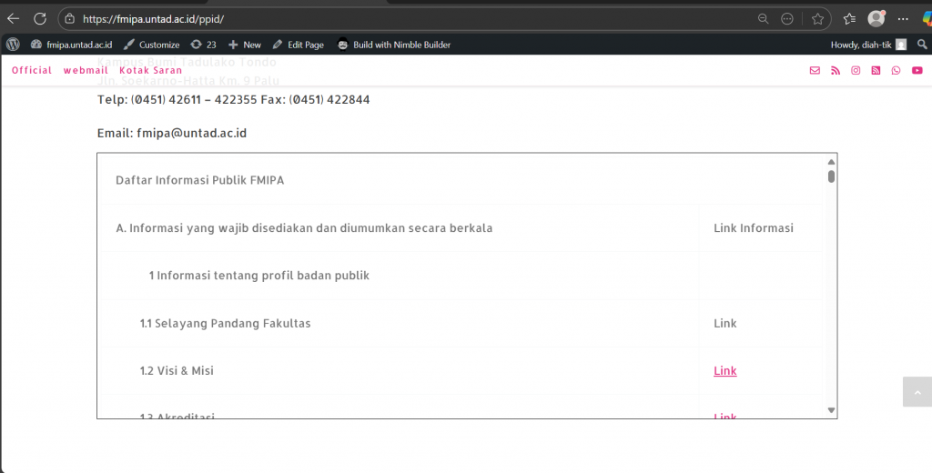Open the WhatsApp icon in header

tap(896, 71)
